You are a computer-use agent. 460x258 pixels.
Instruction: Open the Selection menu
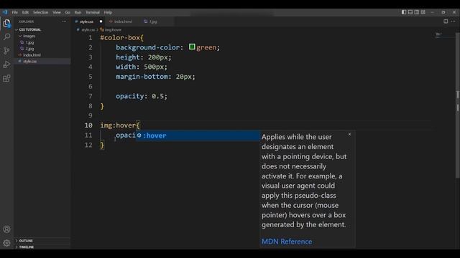(x=40, y=12)
